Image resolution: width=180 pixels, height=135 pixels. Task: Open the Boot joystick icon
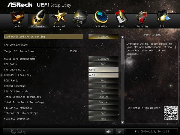coord(121,17)
